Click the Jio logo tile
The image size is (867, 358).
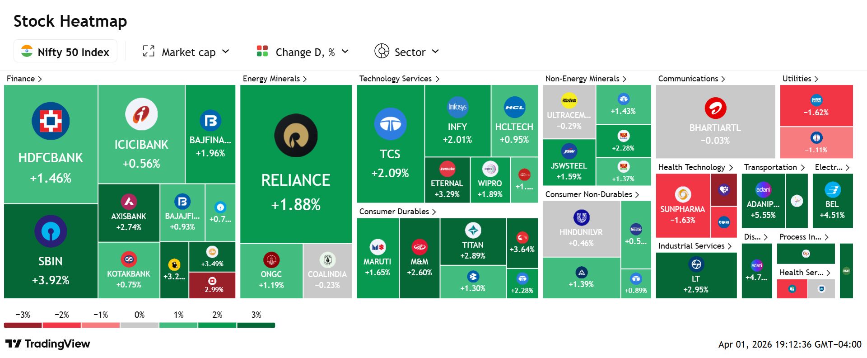coord(212,257)
